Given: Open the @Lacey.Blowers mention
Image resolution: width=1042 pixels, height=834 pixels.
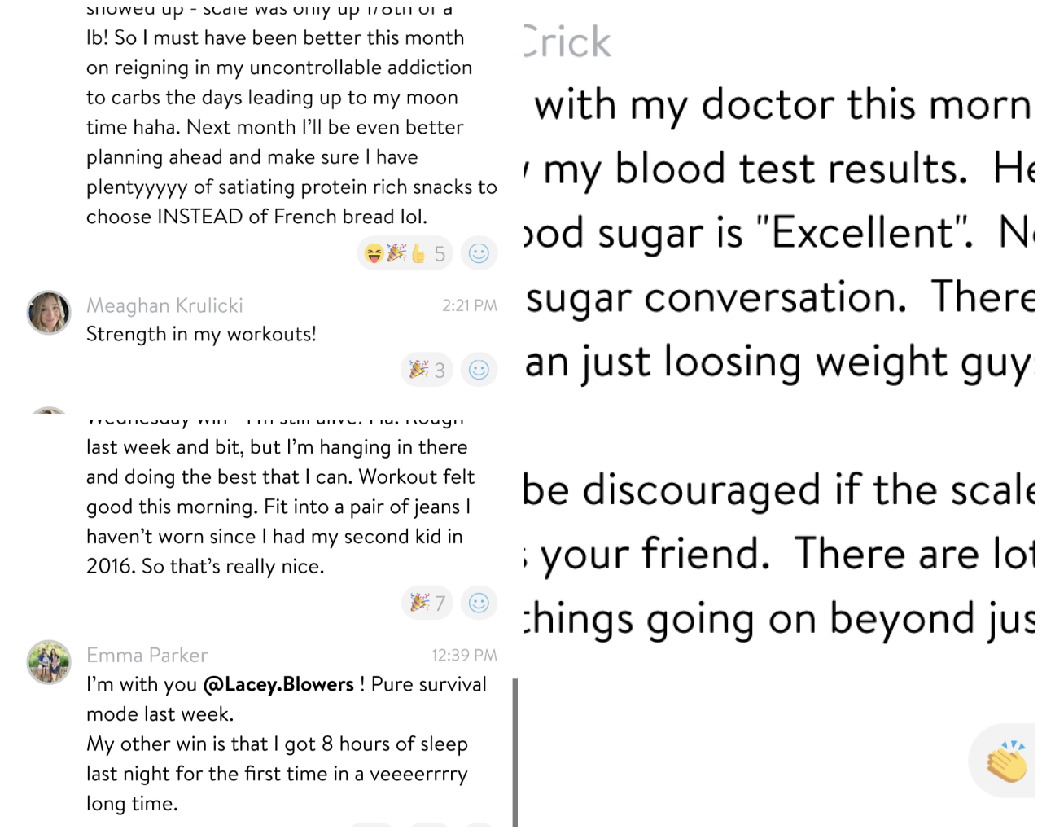Looking at the screenshot, I should tap(278, 684).
